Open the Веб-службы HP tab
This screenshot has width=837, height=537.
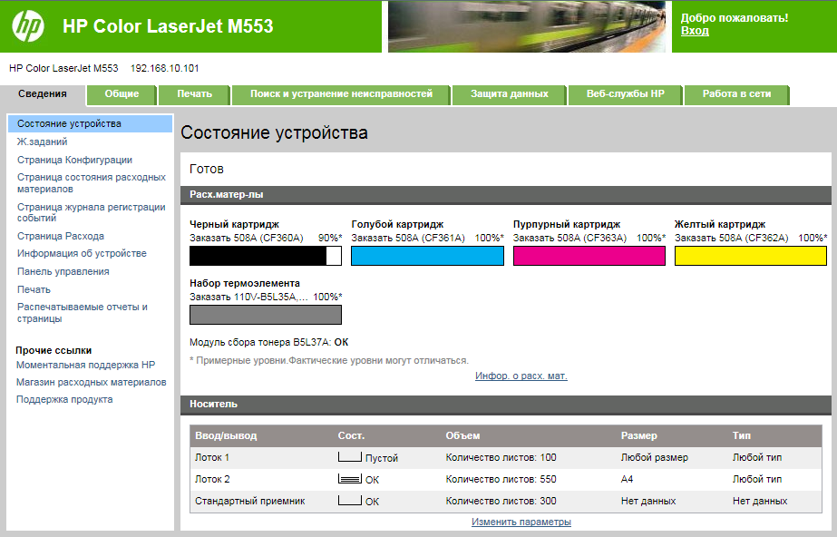[625, 94]
